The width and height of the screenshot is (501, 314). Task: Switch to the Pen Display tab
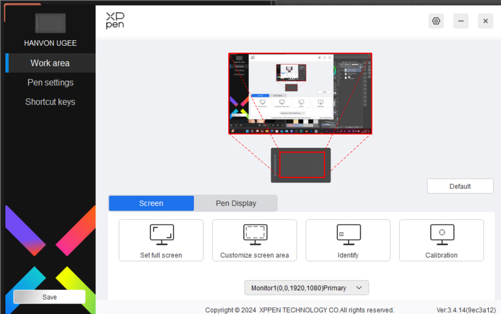(236, 203)
